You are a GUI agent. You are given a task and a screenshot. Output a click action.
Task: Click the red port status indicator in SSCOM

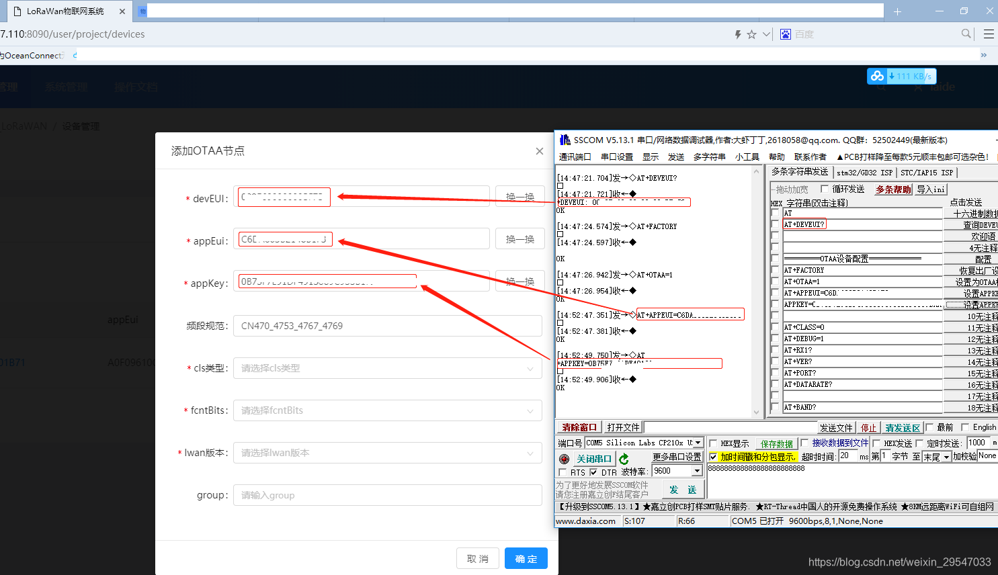pos(564,459)
